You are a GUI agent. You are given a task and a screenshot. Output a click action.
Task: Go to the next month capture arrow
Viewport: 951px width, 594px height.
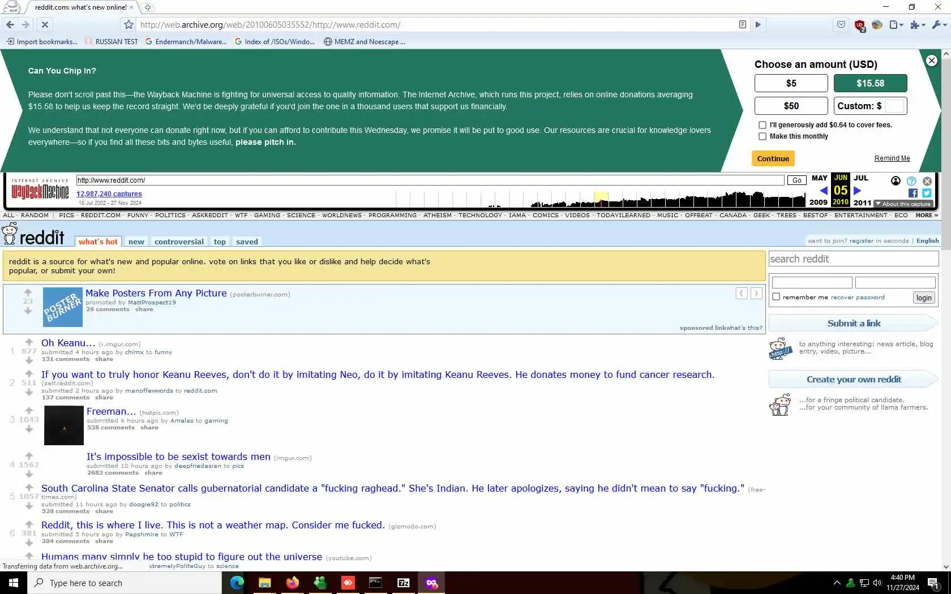(x=857, y=191)
